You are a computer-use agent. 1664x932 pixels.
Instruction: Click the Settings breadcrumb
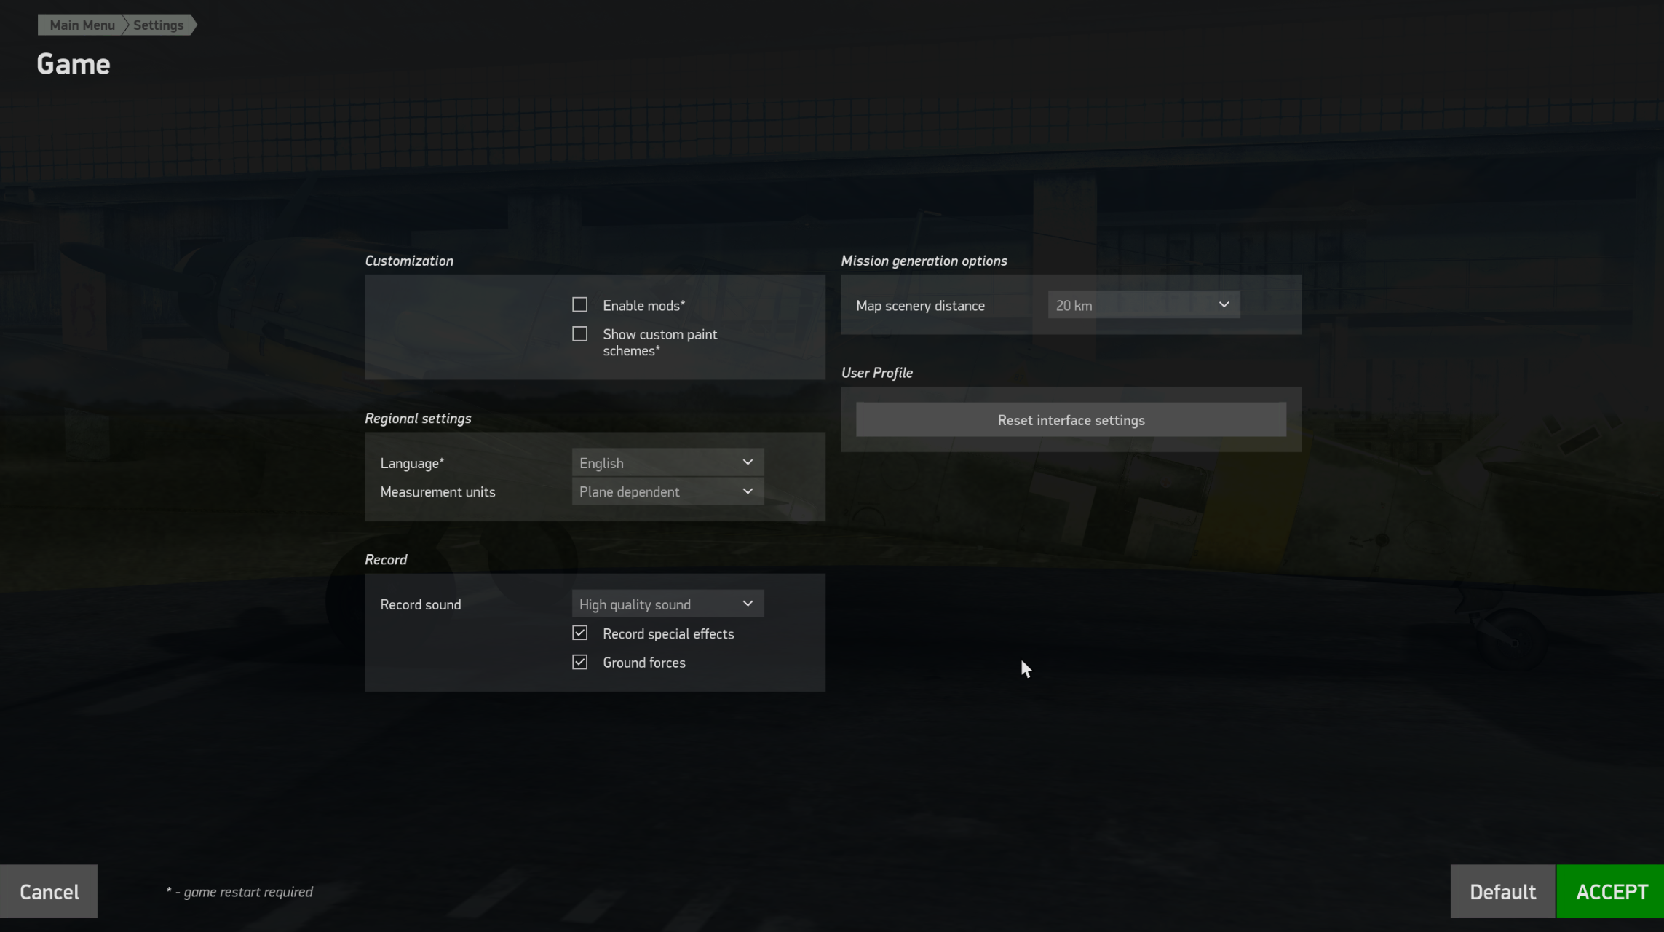(158, 25)
